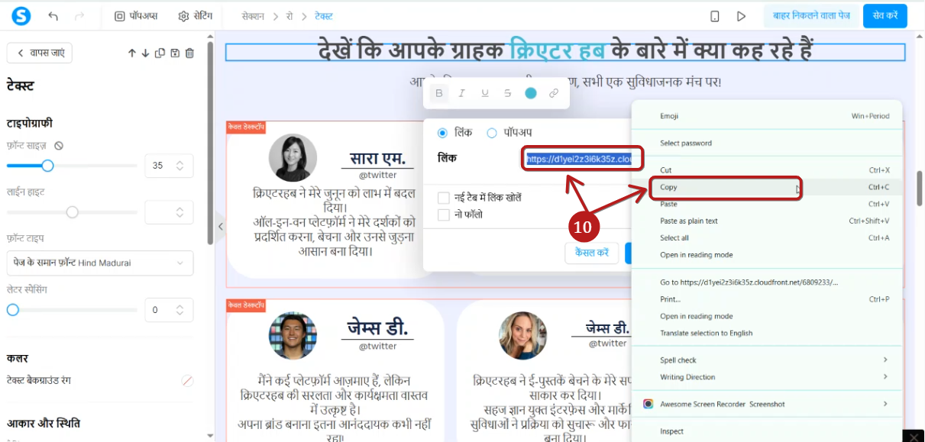Viewport: 925px width, 442px height.
Task: Select the पॉपअप radio option
Action: 492,133
